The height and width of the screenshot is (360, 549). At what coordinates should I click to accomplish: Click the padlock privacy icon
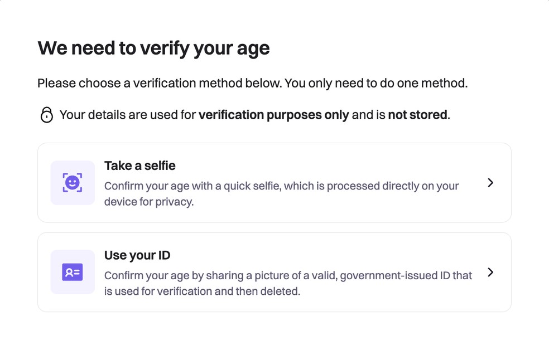click(47, 115)
